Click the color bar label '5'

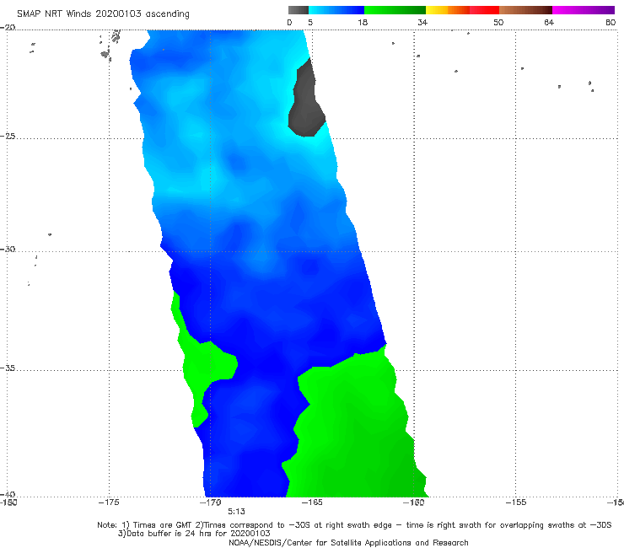coord(310,22)
